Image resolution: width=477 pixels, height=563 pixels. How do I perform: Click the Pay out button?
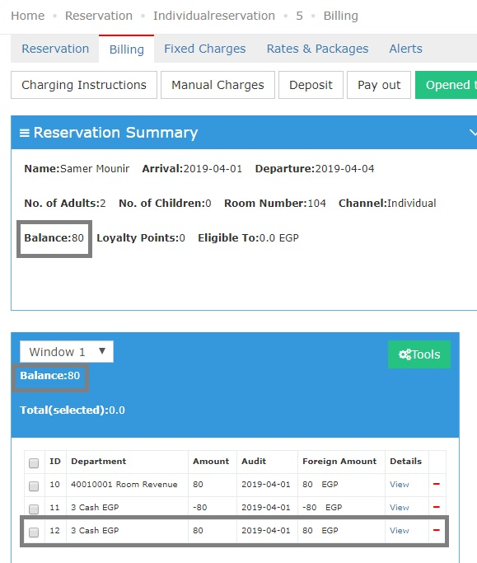coord(379,85)
